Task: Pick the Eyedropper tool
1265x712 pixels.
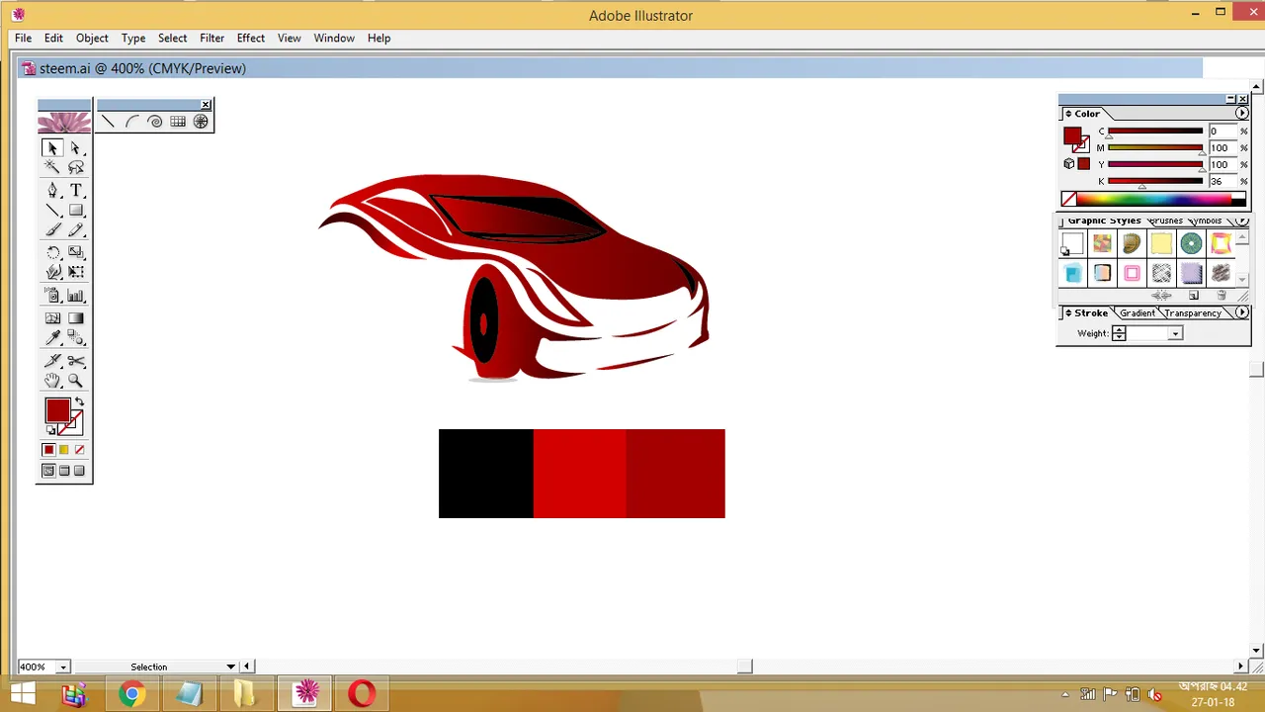Action: [52, 338]
